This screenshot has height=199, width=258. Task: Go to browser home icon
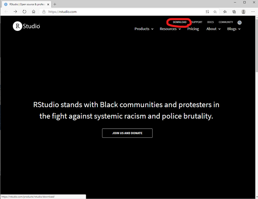click(33, 12)
